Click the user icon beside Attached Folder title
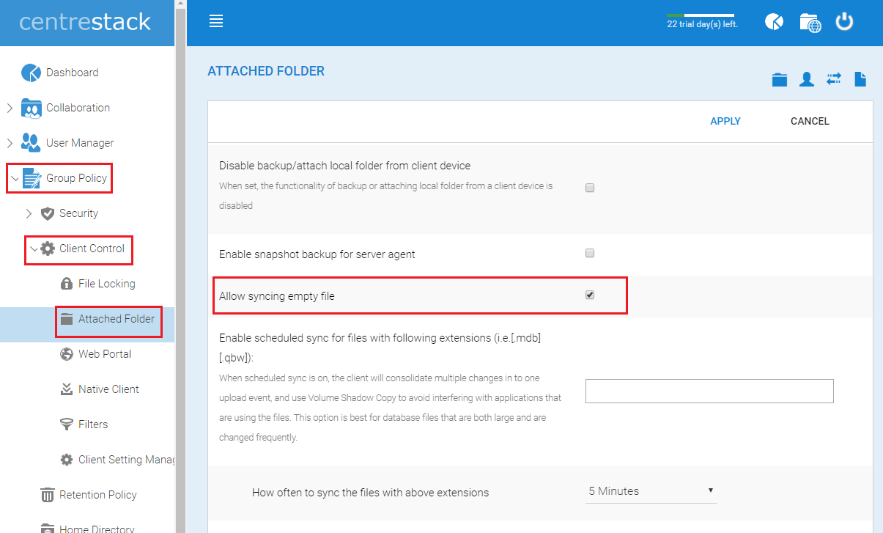883x533 pixels. [x=807, y=79]
